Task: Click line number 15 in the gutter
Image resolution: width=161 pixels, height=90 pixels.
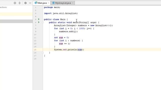Action: [35, 49]
